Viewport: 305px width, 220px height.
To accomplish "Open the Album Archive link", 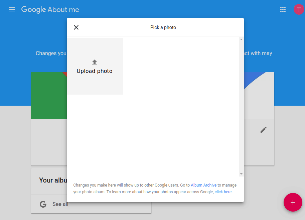I will 203,185.
